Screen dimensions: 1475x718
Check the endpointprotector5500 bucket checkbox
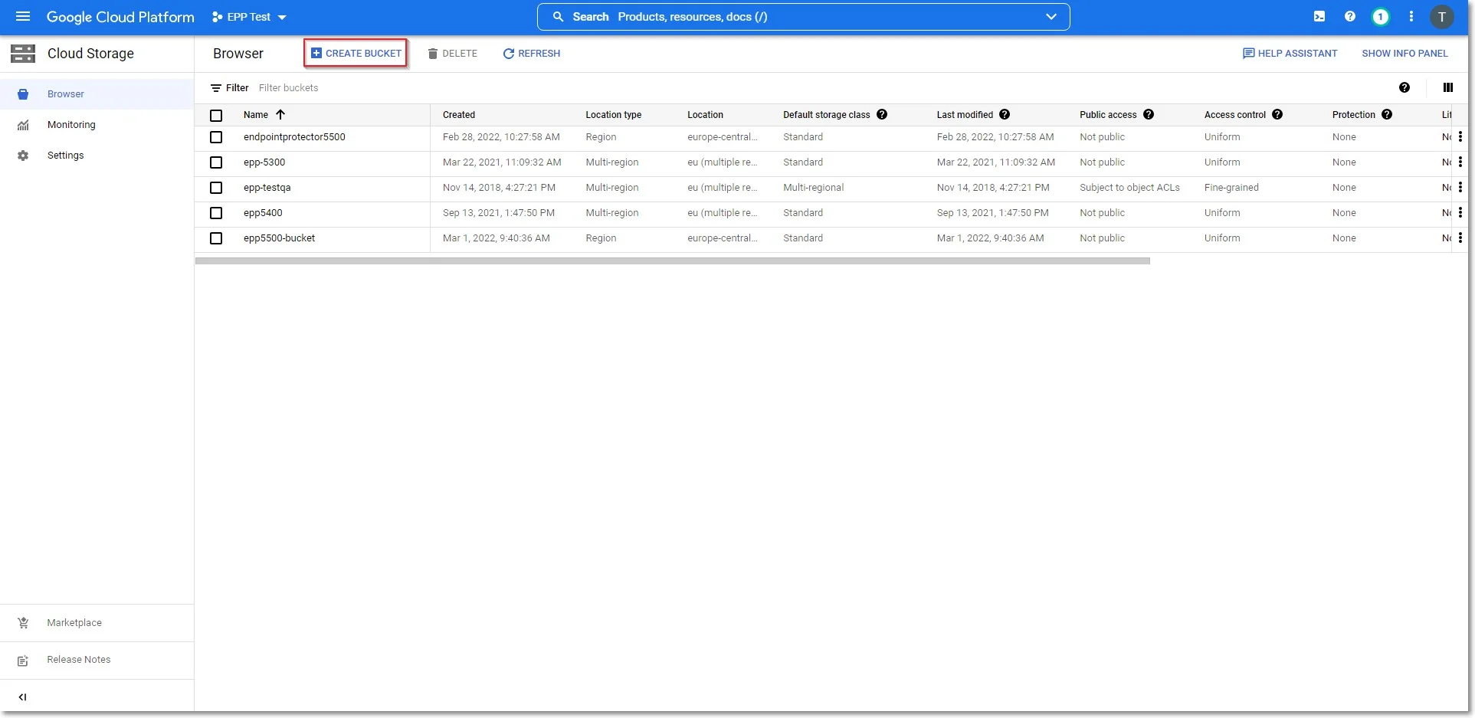click(x=216, y=137)
